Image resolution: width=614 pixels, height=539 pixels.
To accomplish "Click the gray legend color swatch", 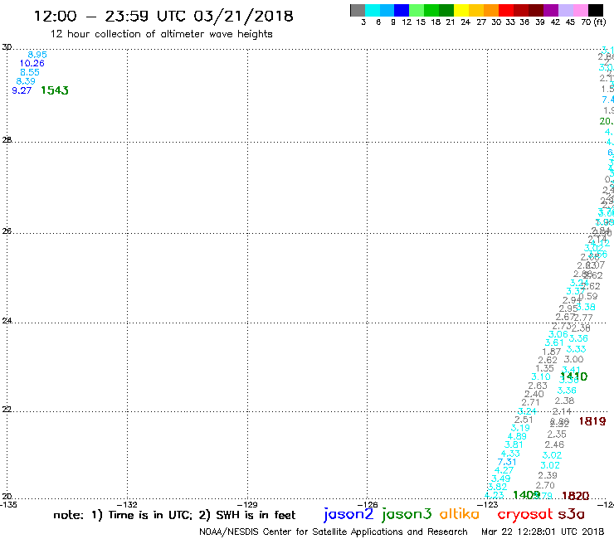I will pos(358,10).
